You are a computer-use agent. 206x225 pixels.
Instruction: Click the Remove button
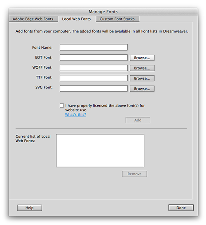[135, 174]
